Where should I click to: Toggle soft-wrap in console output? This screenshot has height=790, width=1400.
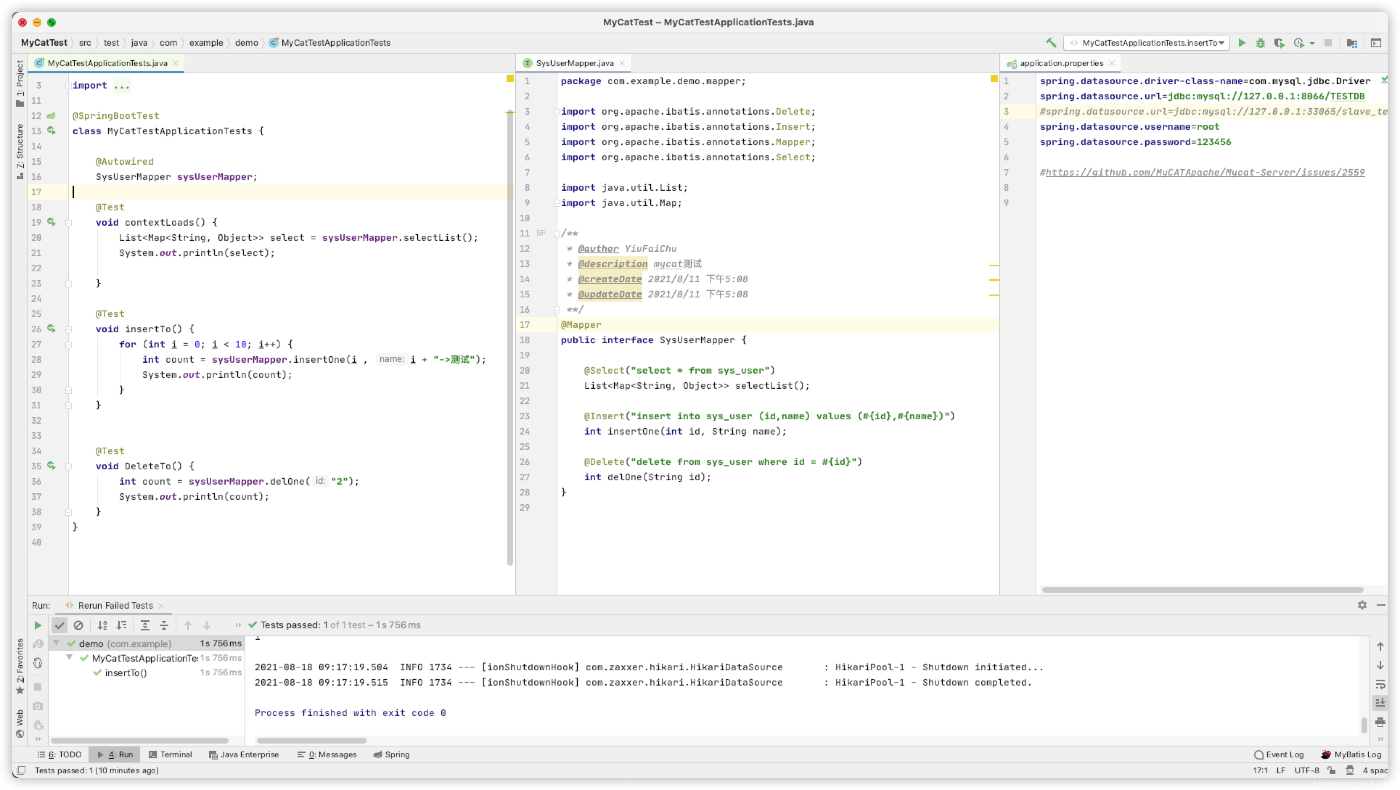tap(1380, 684)
